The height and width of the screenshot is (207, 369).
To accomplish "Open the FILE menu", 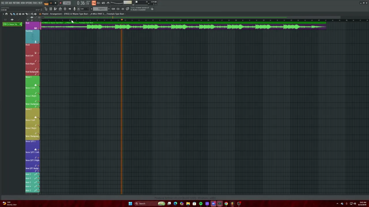I will 3,3.
